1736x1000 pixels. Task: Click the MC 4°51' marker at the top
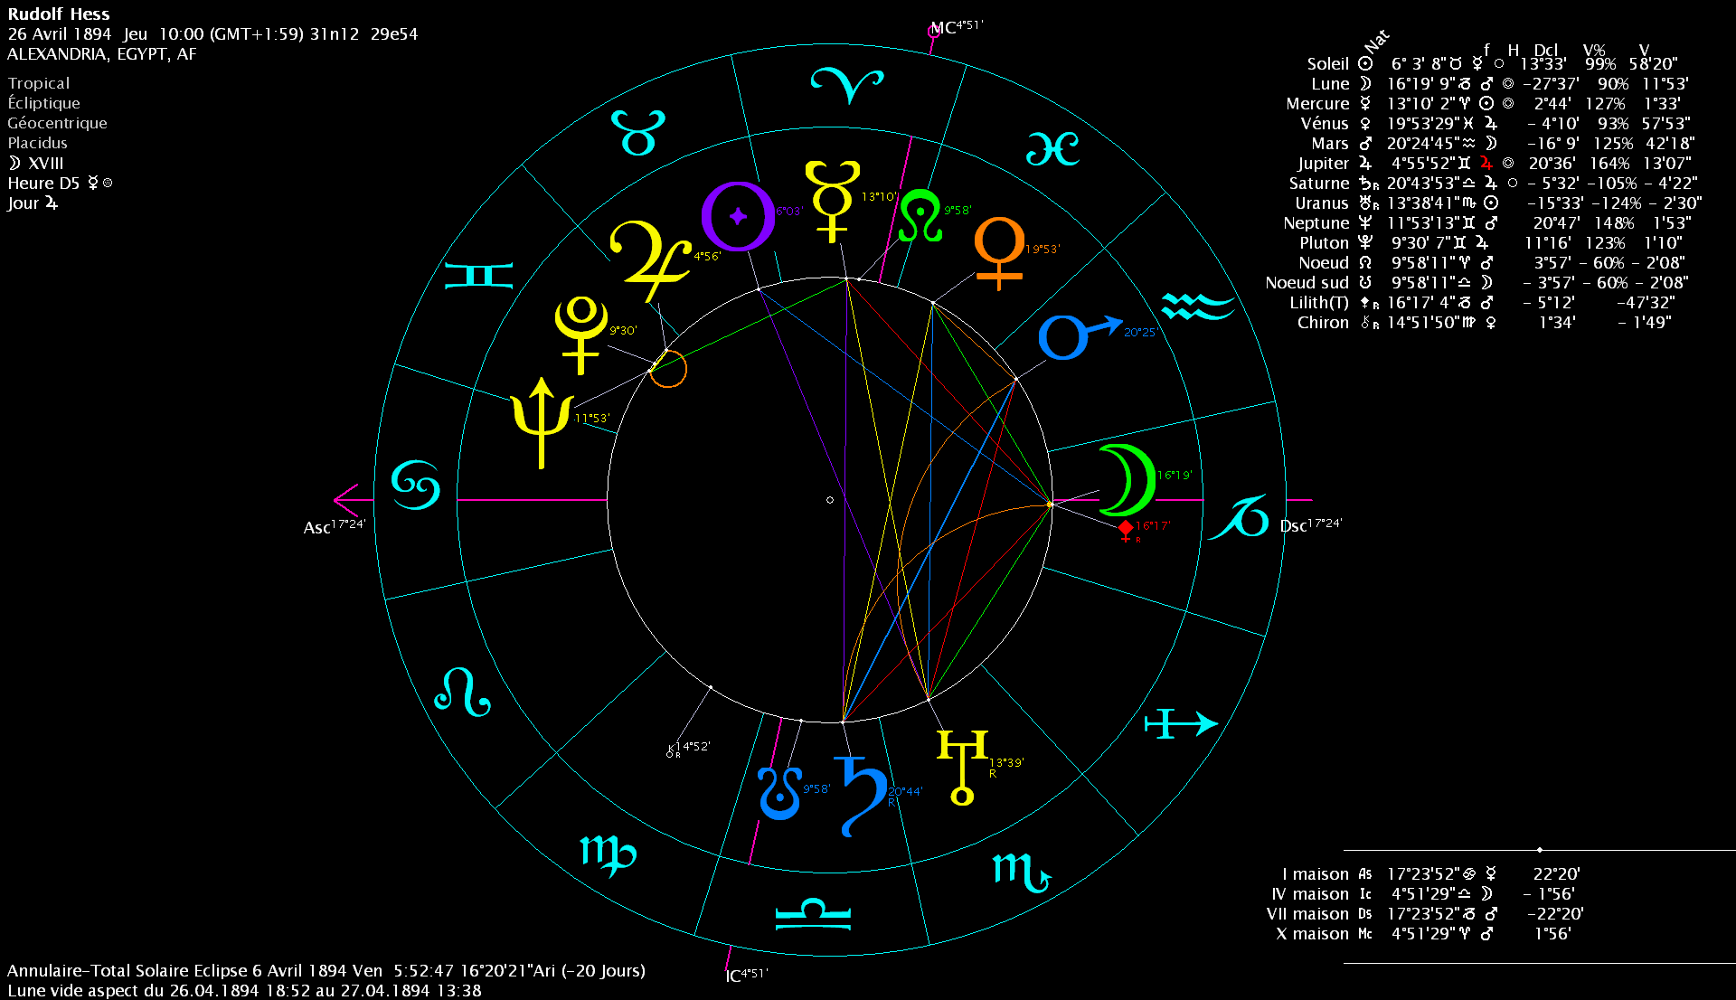(x=955, y=29)
